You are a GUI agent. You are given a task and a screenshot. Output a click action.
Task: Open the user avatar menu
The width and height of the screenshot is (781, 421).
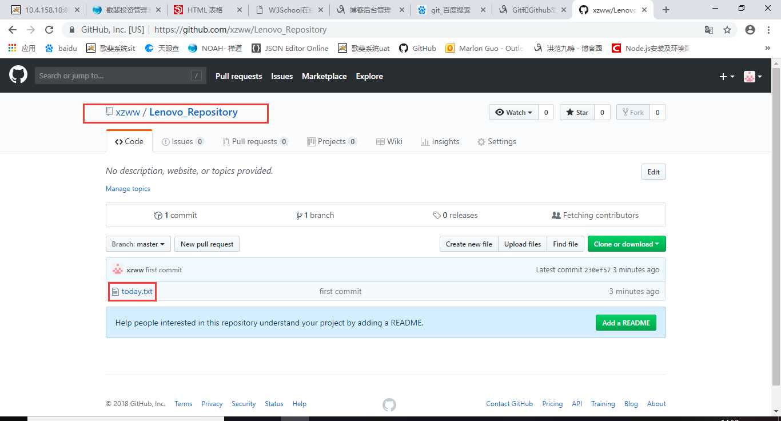752,77
